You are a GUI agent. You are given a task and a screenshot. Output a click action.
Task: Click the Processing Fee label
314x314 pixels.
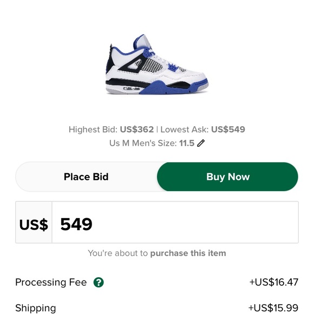tap(51, 282)
